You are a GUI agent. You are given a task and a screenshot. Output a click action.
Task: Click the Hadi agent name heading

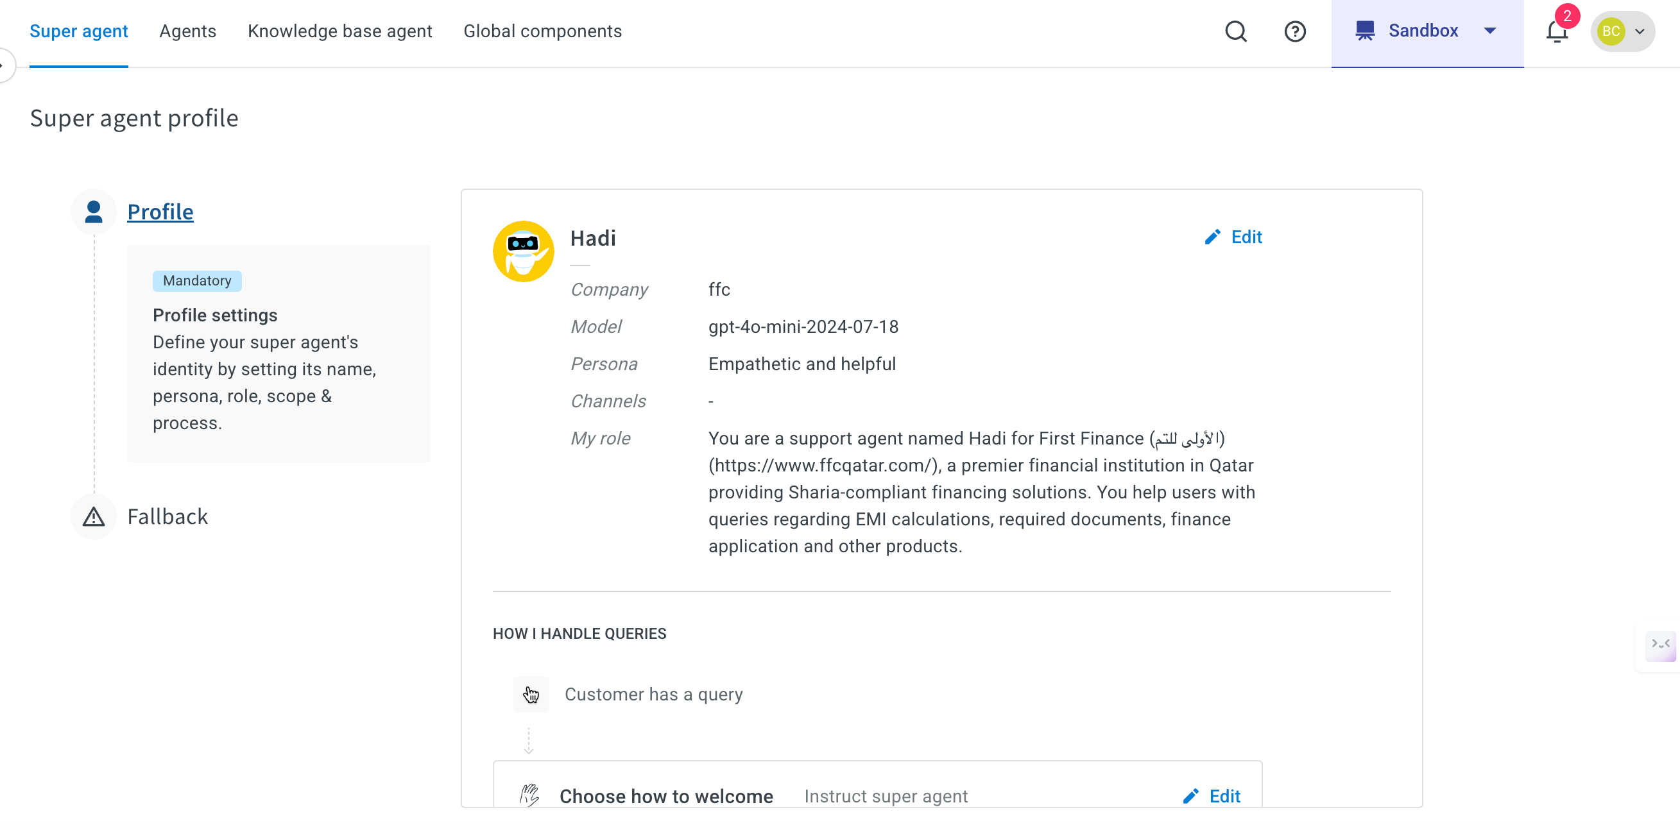(593, 238)
